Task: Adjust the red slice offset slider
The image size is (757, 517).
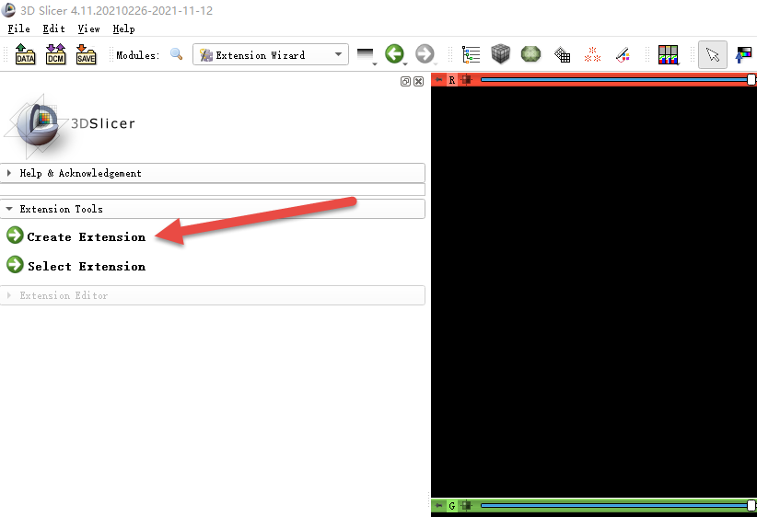Action: [618, 80]
